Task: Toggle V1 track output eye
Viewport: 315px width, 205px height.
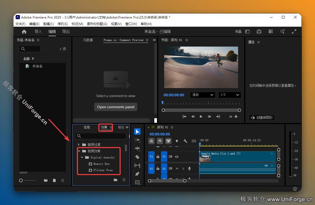Action: click(177, 157)
